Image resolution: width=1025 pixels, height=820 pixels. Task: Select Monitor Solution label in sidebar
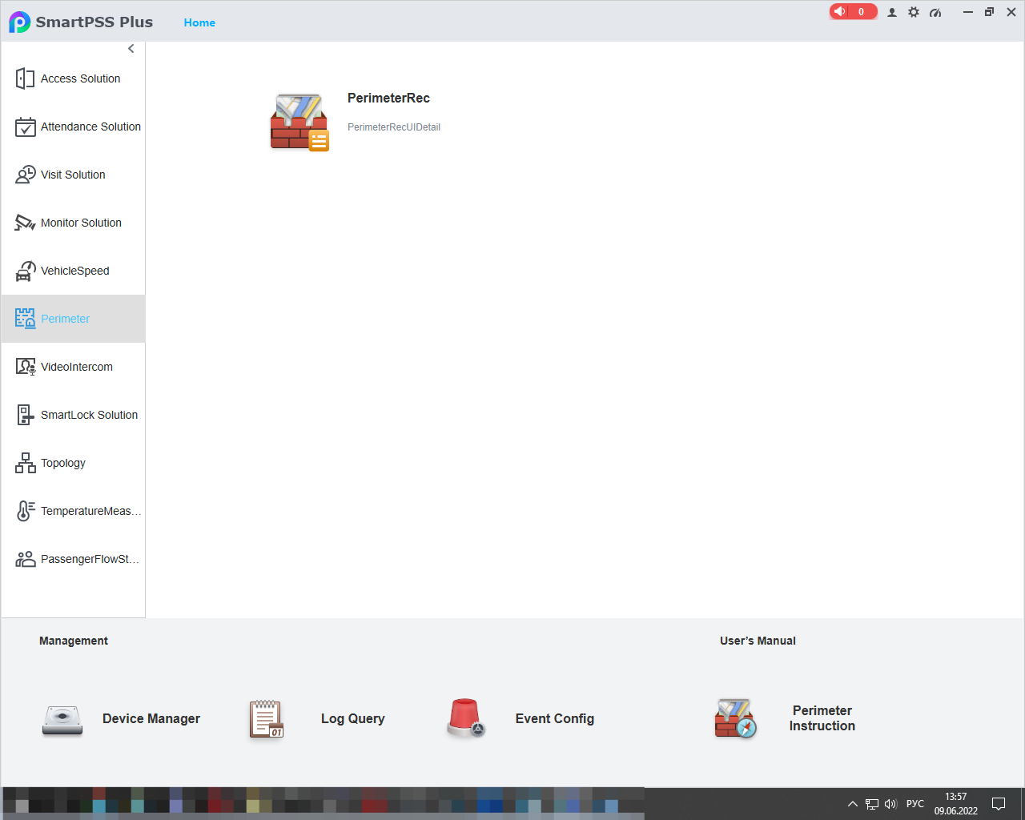(x=81, y=223)
